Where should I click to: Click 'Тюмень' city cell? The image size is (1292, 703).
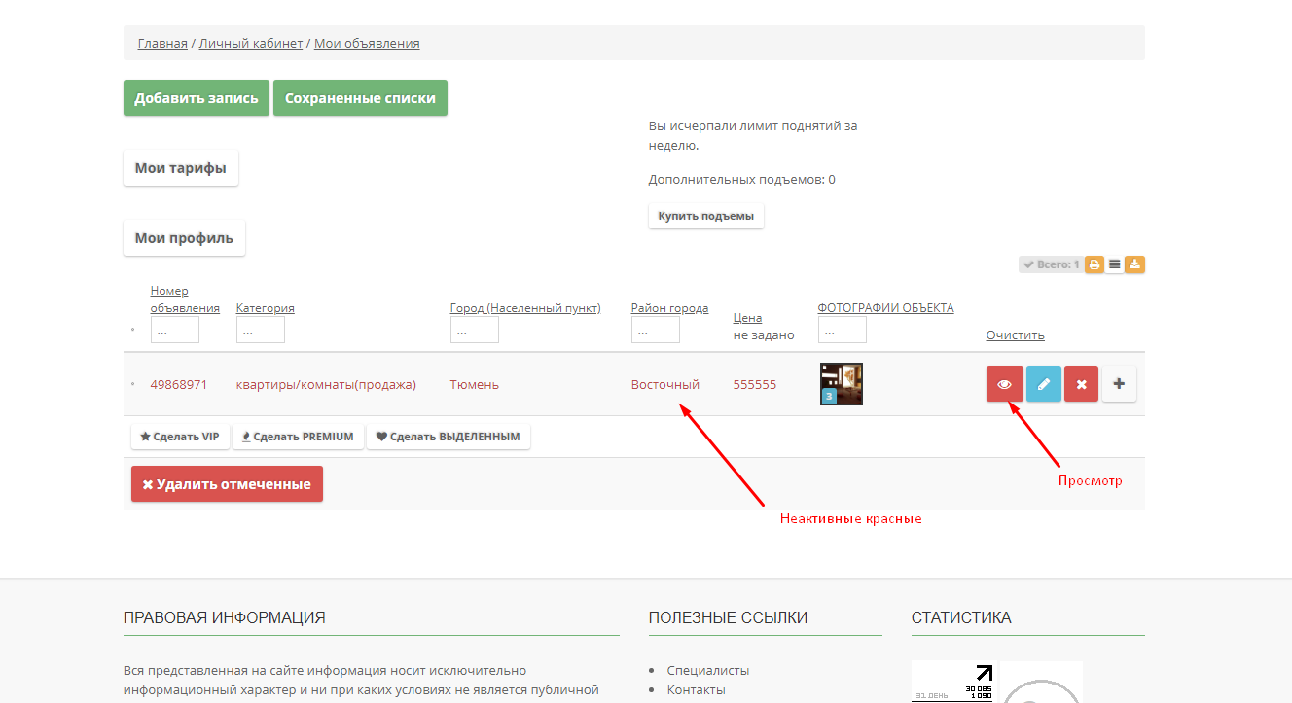(x=475, y=384)
